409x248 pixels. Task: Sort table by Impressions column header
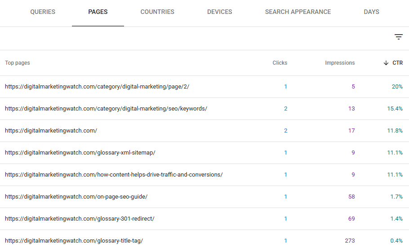[340, 63]
